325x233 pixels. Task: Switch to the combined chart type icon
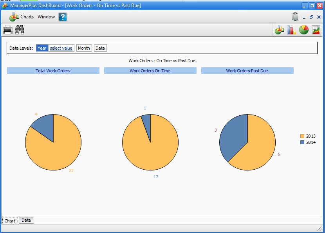(x=279, y=30)
